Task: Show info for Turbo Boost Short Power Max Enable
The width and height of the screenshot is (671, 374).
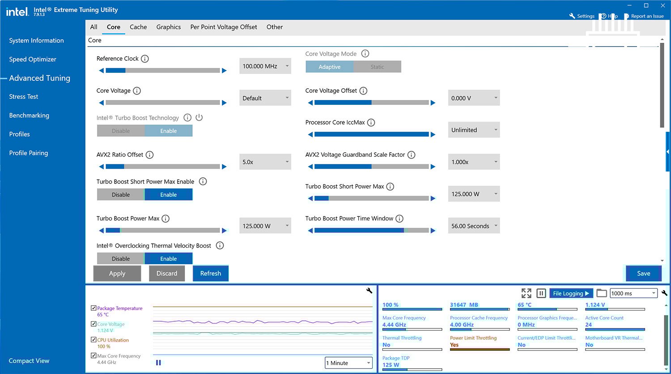Action: click(x=203, y=181)
